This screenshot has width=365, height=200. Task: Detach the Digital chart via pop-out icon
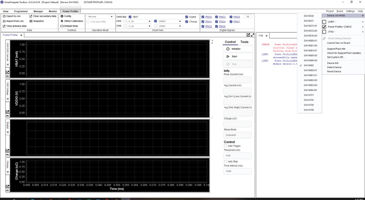click(x=7, y=151)
